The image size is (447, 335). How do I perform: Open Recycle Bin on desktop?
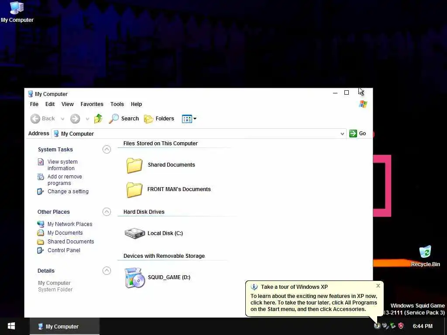[425, 256]
